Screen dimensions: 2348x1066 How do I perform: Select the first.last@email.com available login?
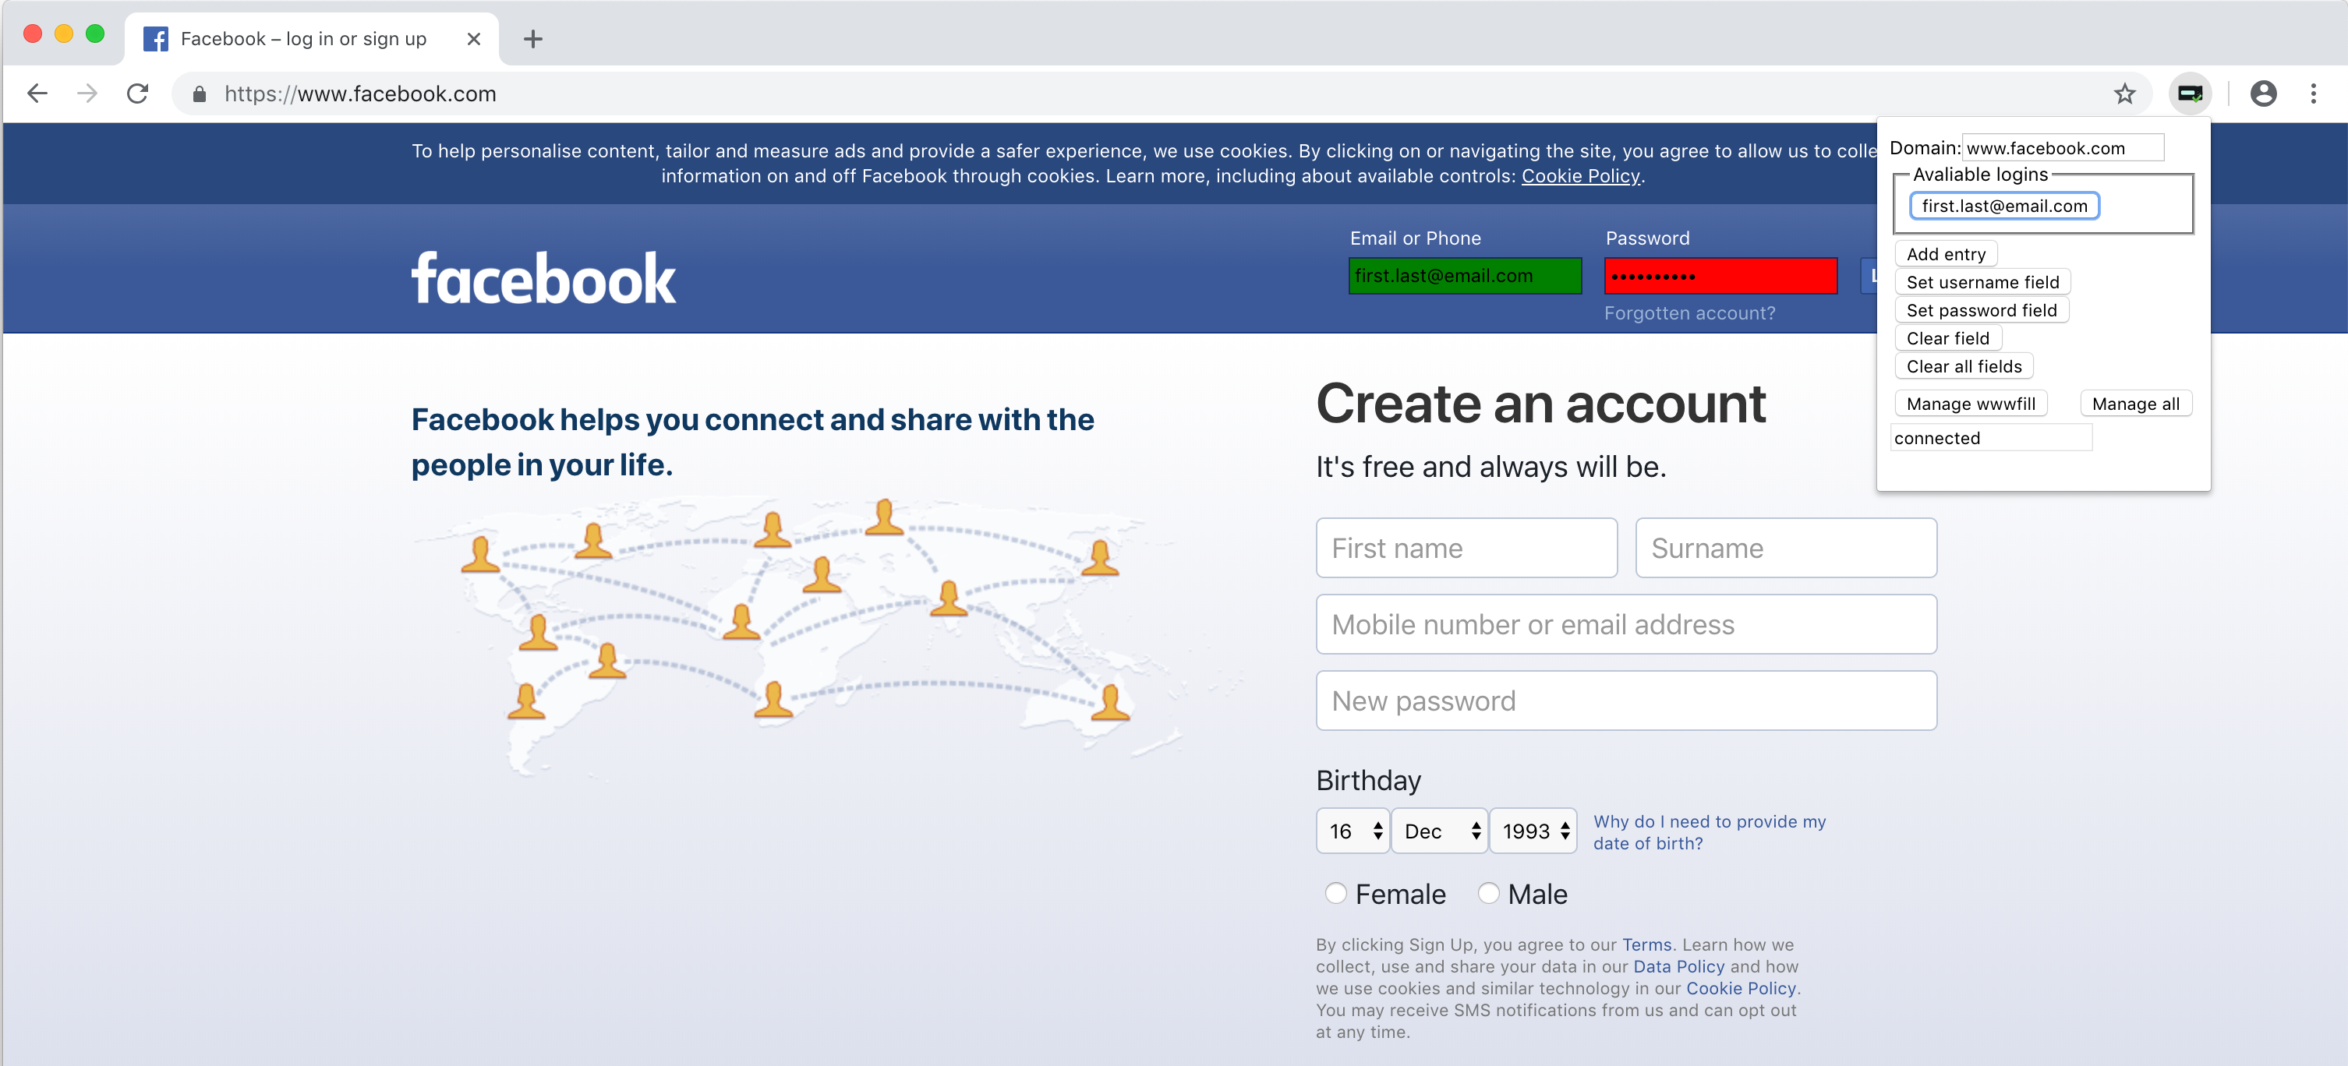click(2004, 206)
